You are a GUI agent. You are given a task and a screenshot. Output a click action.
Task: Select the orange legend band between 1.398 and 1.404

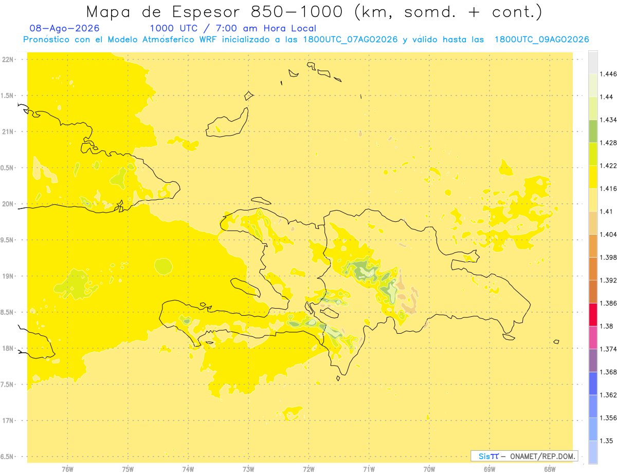[593, 245]
